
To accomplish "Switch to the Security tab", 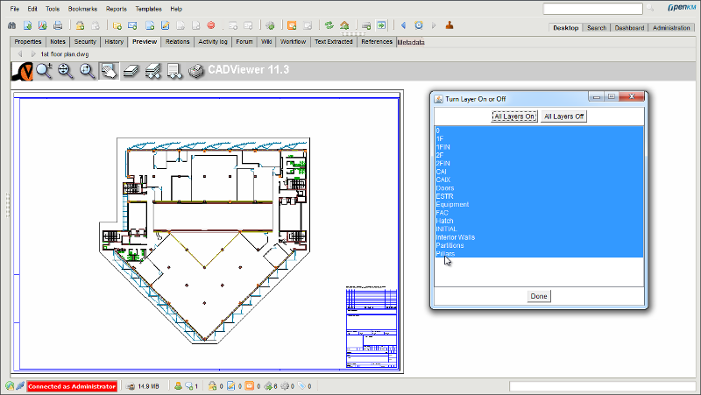I will point(85,41).
